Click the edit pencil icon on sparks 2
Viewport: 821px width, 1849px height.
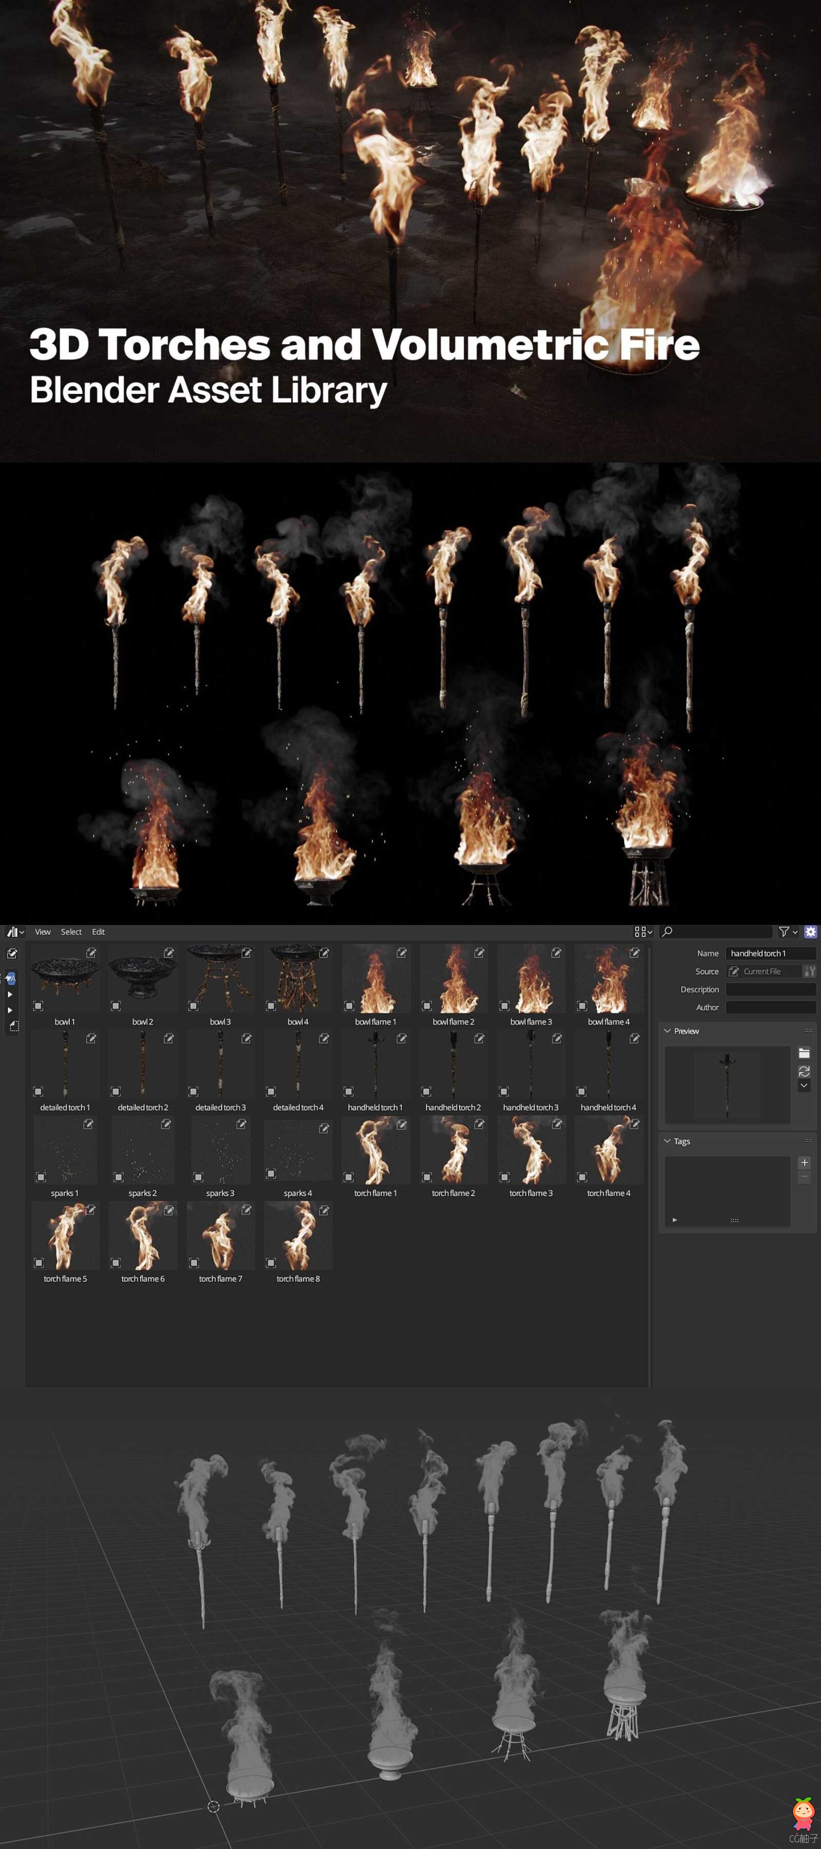coord(166,1124)
